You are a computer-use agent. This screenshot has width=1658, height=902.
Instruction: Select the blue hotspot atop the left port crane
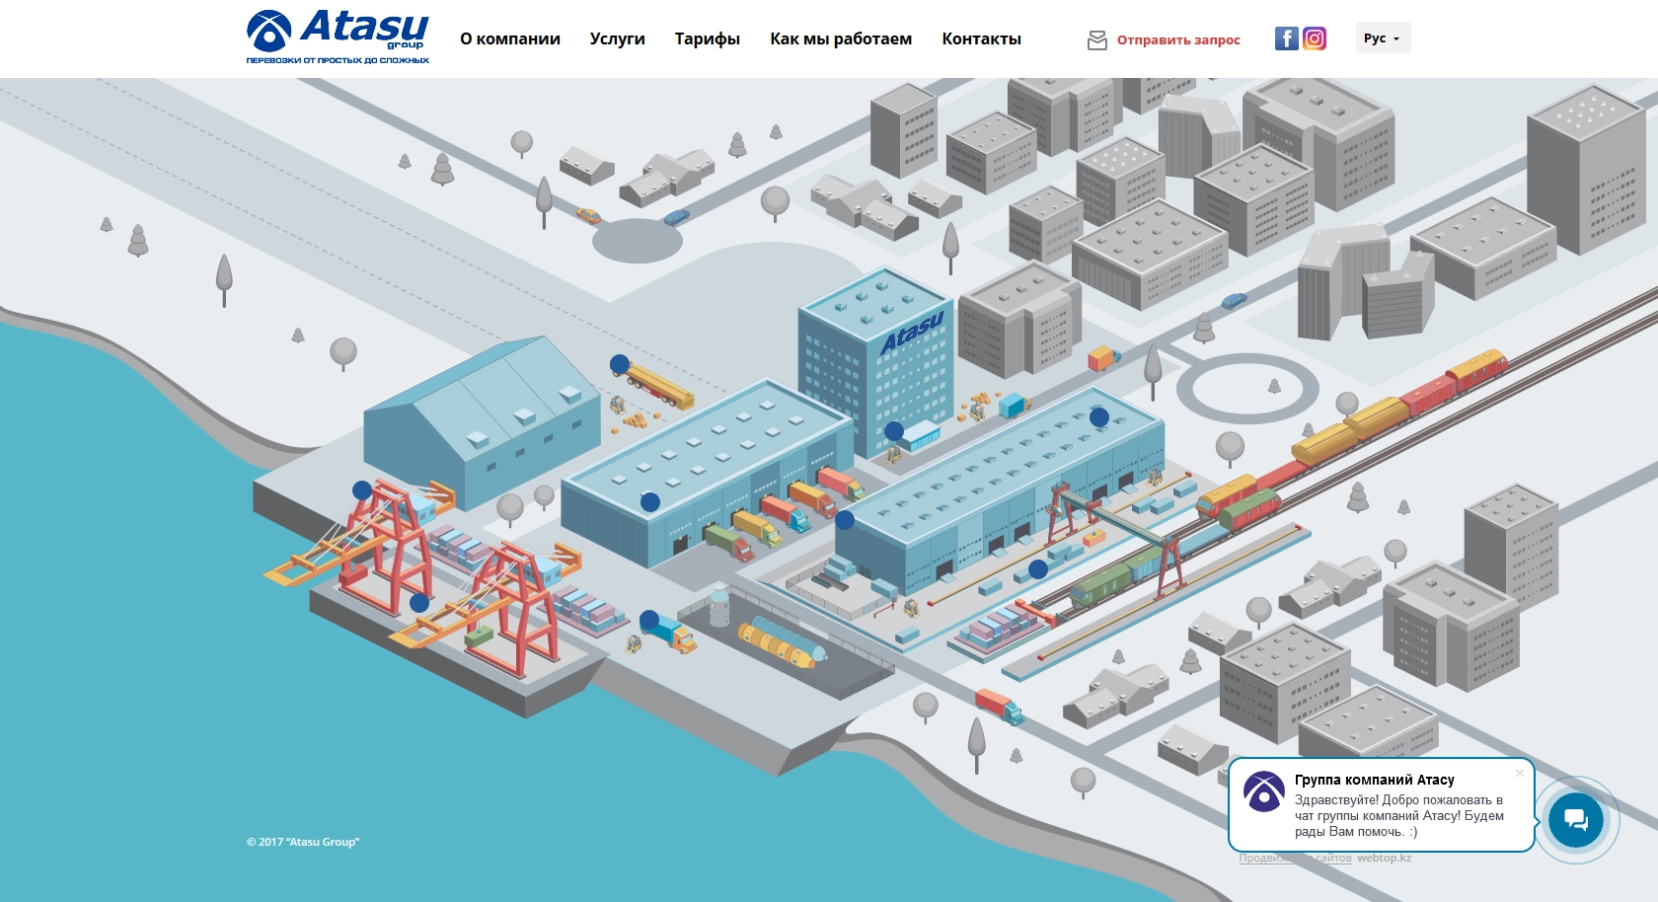click(x=362, y=490)
